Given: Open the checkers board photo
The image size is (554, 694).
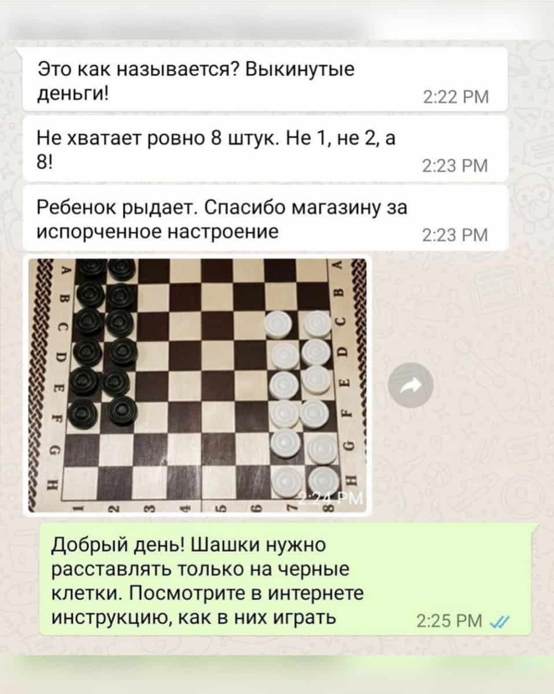Looking at the screenshot, I should pyautogui.click(x=198, y=385).
